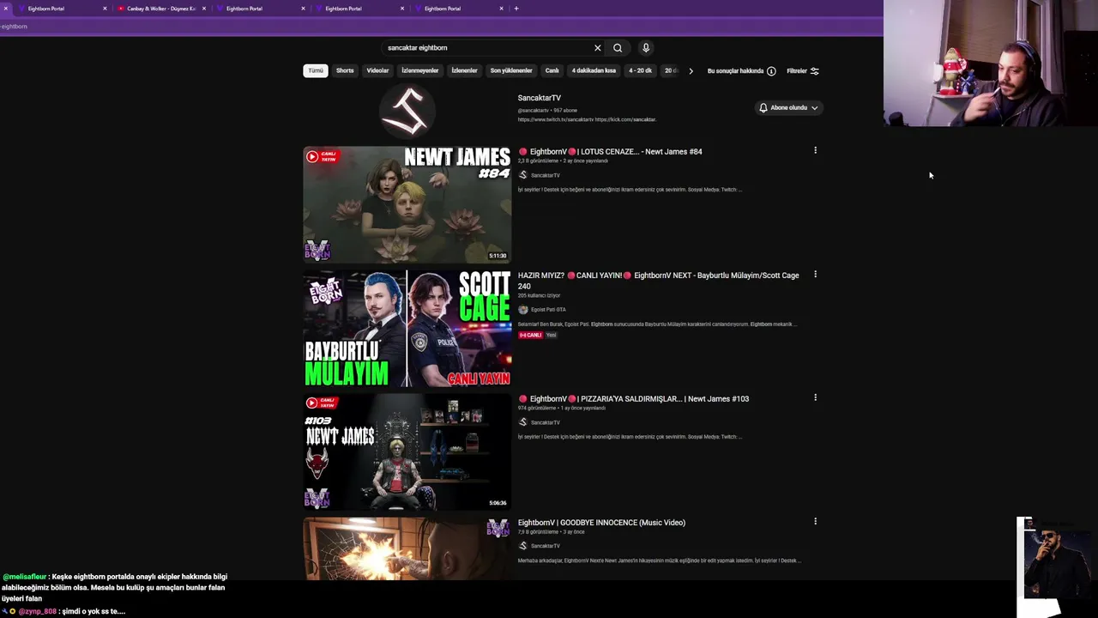
Task: Click the 5:11:30 duration badge on the #84 thumbnail
Action: coord(498,256)
